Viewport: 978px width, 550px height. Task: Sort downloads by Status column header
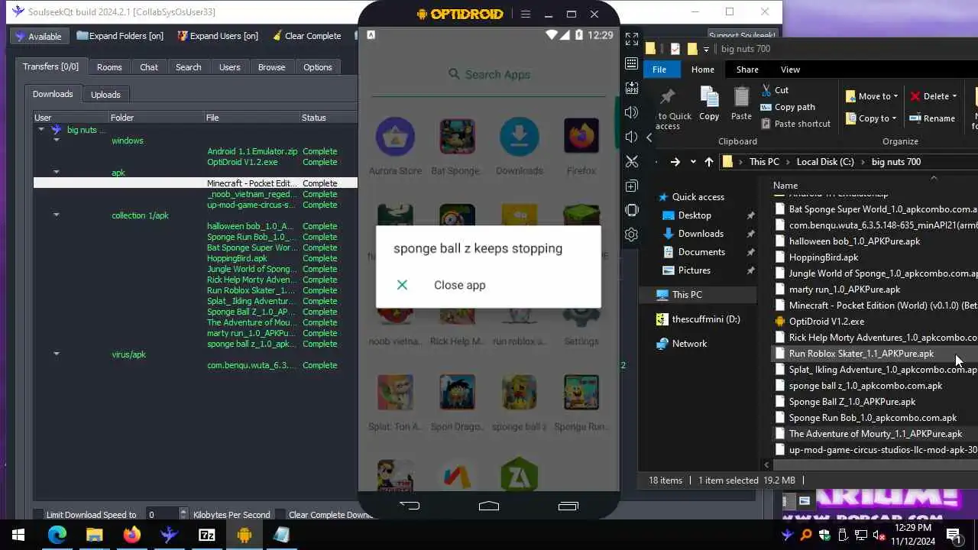click(329, 118)
